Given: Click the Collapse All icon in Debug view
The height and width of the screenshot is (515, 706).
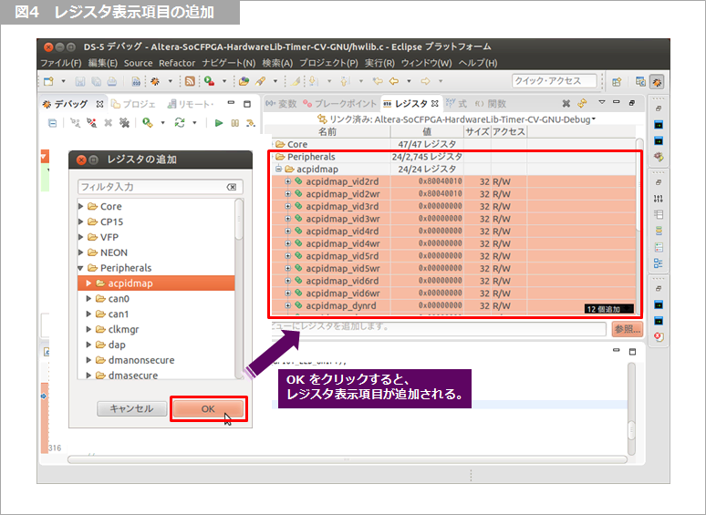Looking at the screenshot, I should click(52, 123).
